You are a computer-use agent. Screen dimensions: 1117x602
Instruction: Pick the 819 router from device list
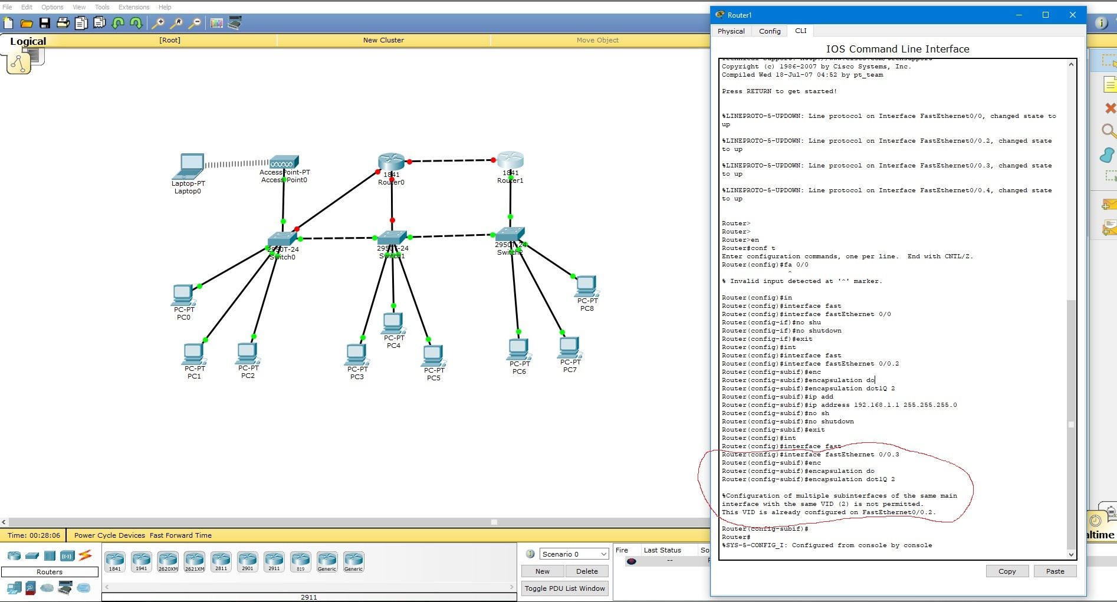[301, 561]
